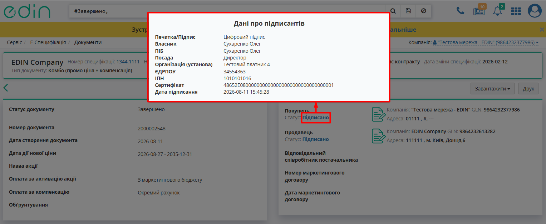The width and height of the screenshot is (546, 224).
Task: Save the search filter with floppy icon
Action: pyautogui.click(x=408, y=11)
